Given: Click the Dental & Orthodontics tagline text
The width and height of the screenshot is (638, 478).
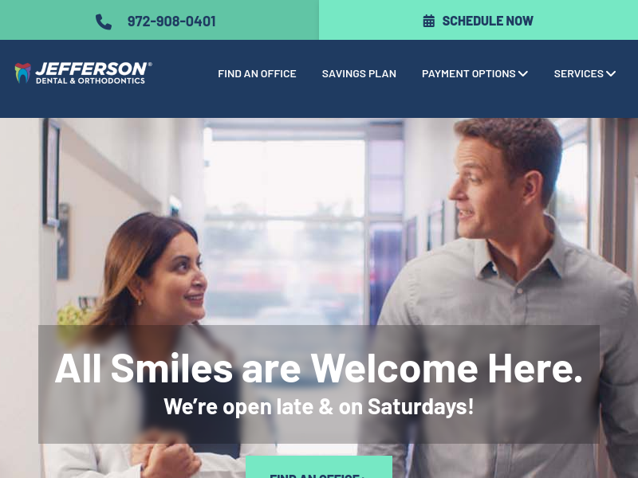Looking at the screenshot, I should click(x=90, y=80).
